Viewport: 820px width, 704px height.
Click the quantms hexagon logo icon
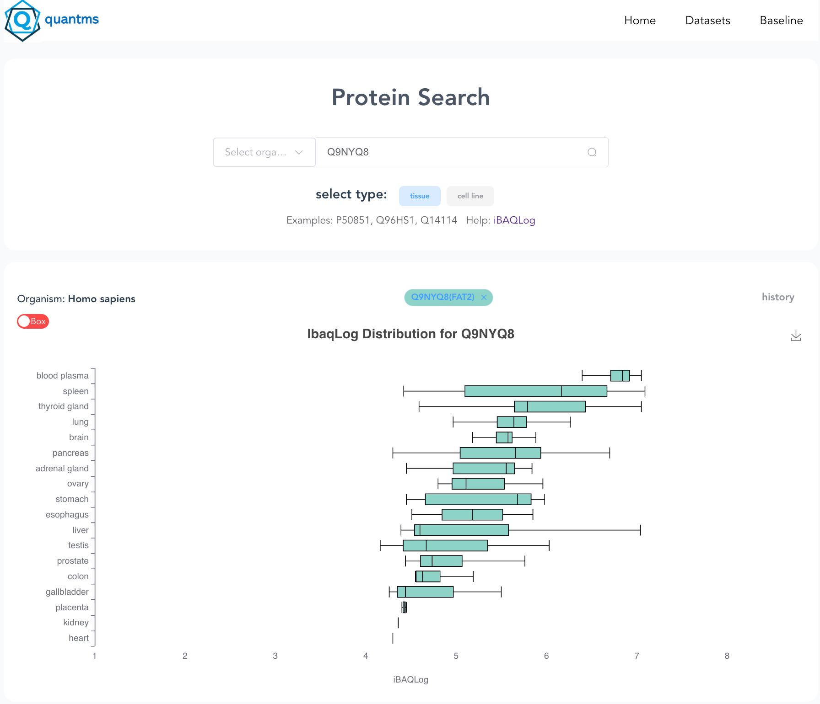22,21
